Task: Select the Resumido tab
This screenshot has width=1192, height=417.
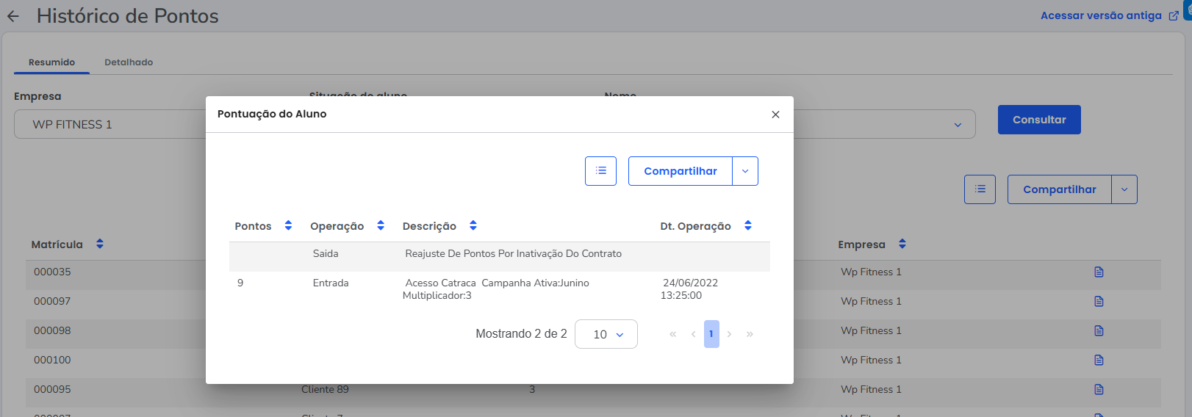Action: pos(51,62)
